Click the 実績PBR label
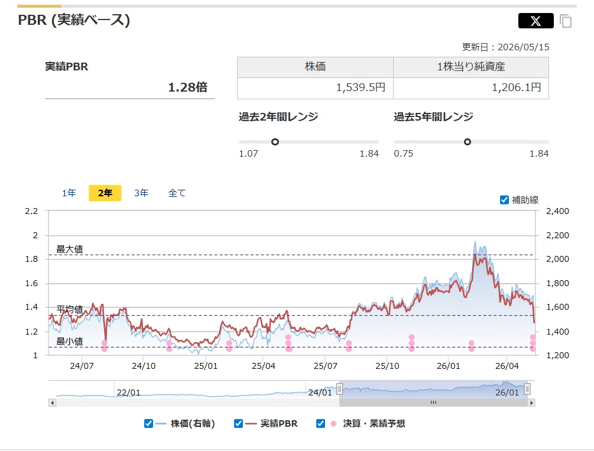The width and height of the screenshot is (594, 451). click(x=66, y=67)
